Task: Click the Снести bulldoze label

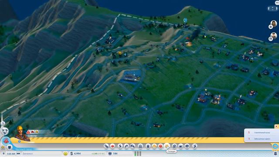Action: [32, 136]
